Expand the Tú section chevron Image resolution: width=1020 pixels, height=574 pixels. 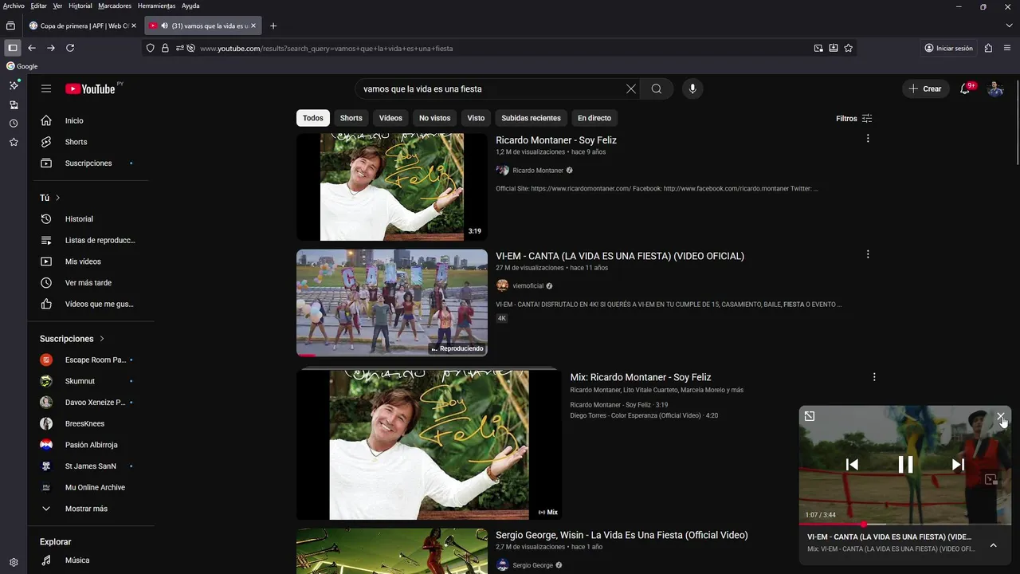57,198
